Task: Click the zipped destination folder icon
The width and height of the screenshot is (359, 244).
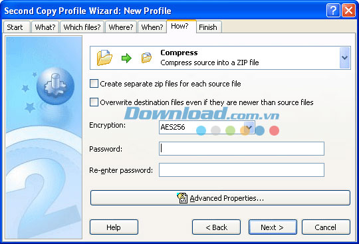Action: [146, 58]
